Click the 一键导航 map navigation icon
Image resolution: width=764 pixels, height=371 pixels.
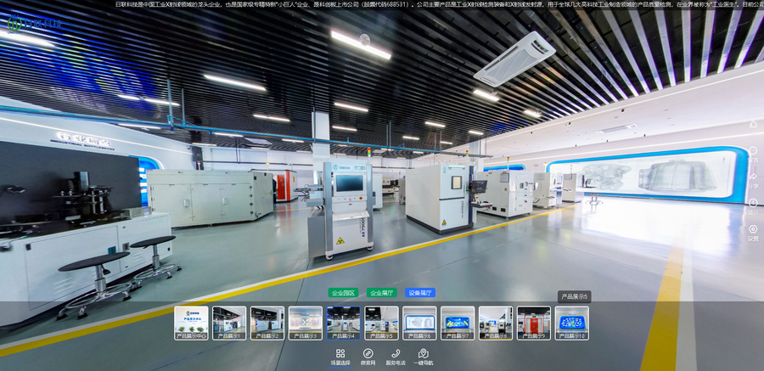[x=424, y=353]
